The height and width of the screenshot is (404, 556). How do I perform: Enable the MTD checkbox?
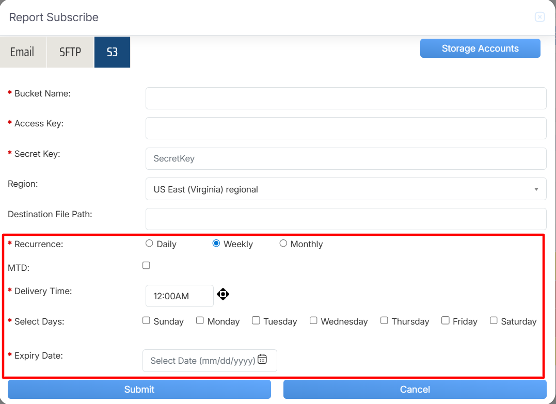[147, 265]
